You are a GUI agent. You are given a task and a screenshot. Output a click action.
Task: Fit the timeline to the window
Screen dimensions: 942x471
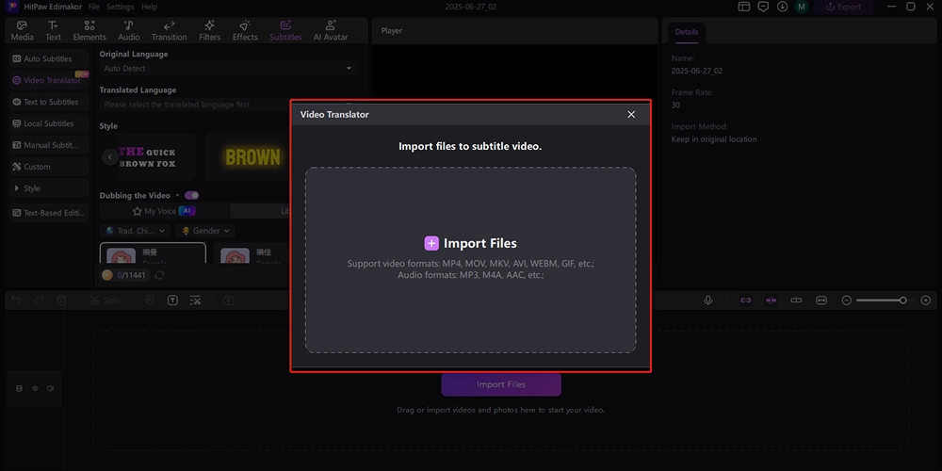point(821,300)
